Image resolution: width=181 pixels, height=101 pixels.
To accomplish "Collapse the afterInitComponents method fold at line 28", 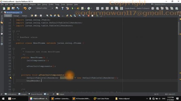I will coord(14,75).
